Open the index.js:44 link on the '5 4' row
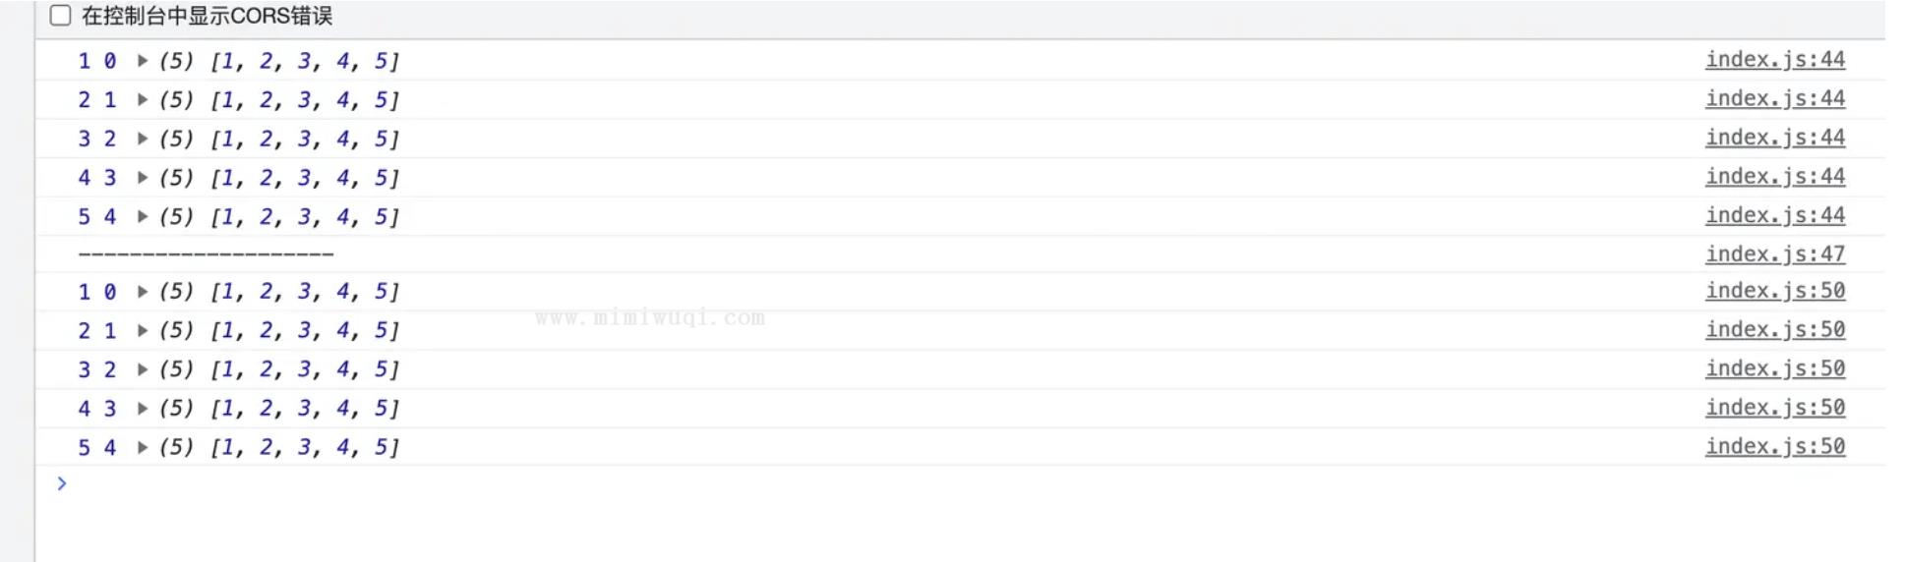 [x=1775, y=215]
